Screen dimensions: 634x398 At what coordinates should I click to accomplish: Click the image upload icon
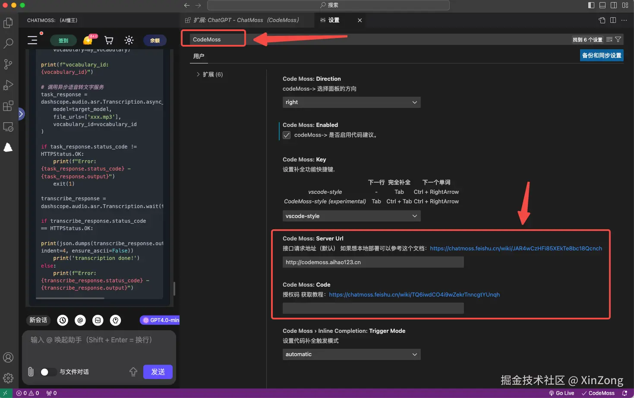(98, 320)
